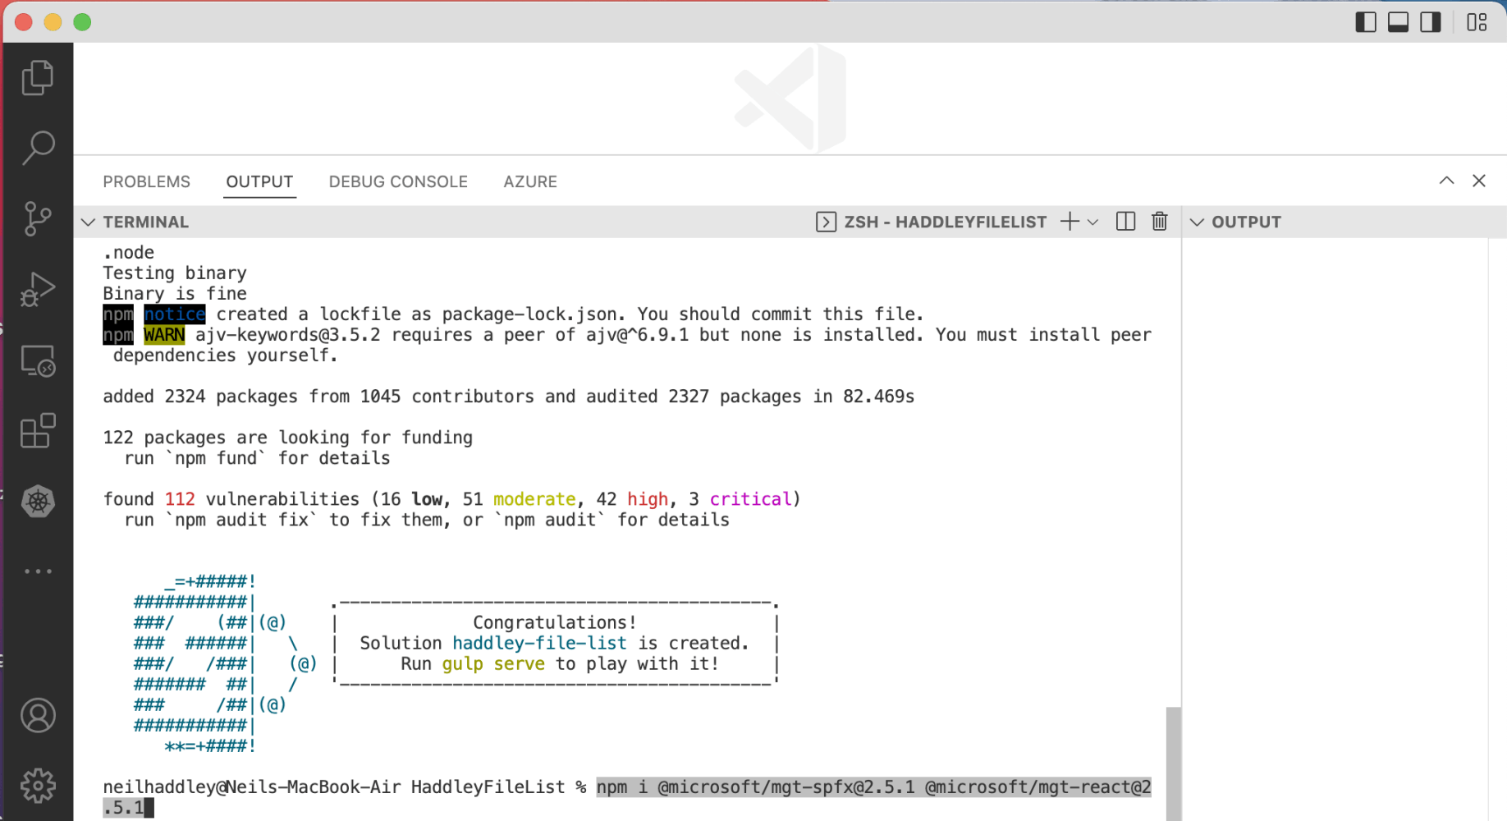Show additional views ellipsis menu
Screen dimensions: 1507x821
click(38, 571)
